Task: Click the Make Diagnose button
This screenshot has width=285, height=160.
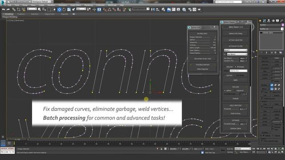Action: 203,69
